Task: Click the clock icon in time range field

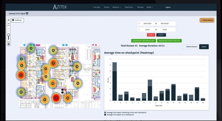Action: [139, 29]
